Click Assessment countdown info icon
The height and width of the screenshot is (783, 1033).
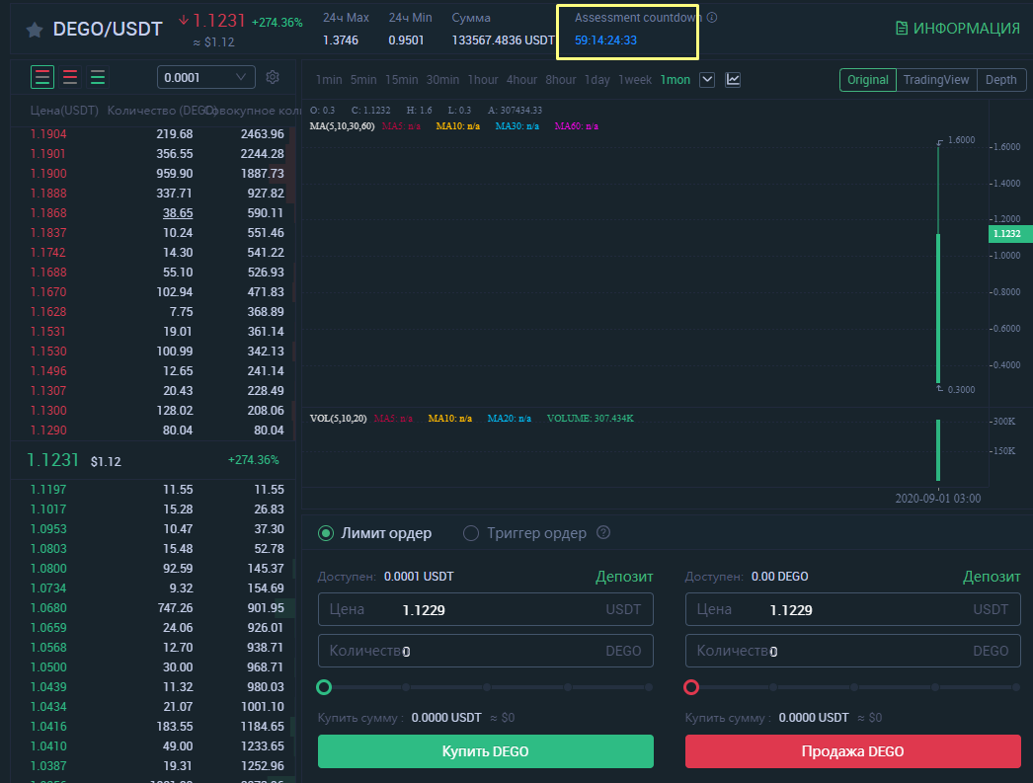click(712, 18)
